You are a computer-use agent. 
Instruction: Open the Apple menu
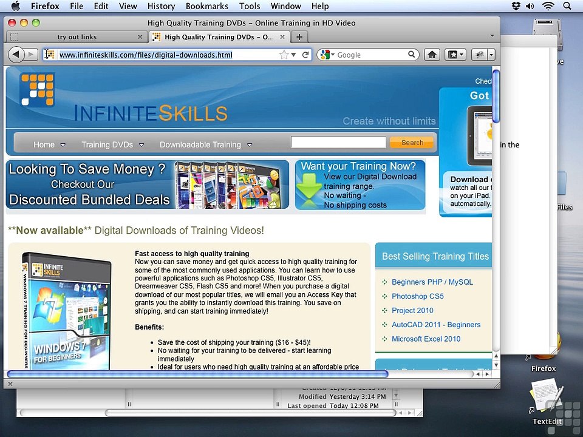click(x=15, y=6)
